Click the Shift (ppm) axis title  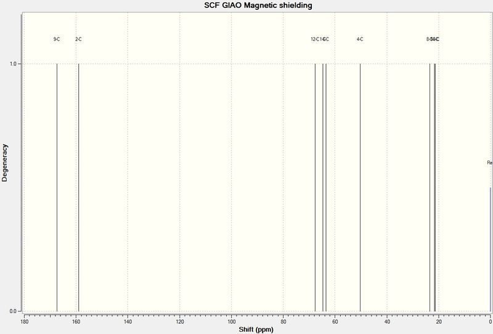point(256,329)
